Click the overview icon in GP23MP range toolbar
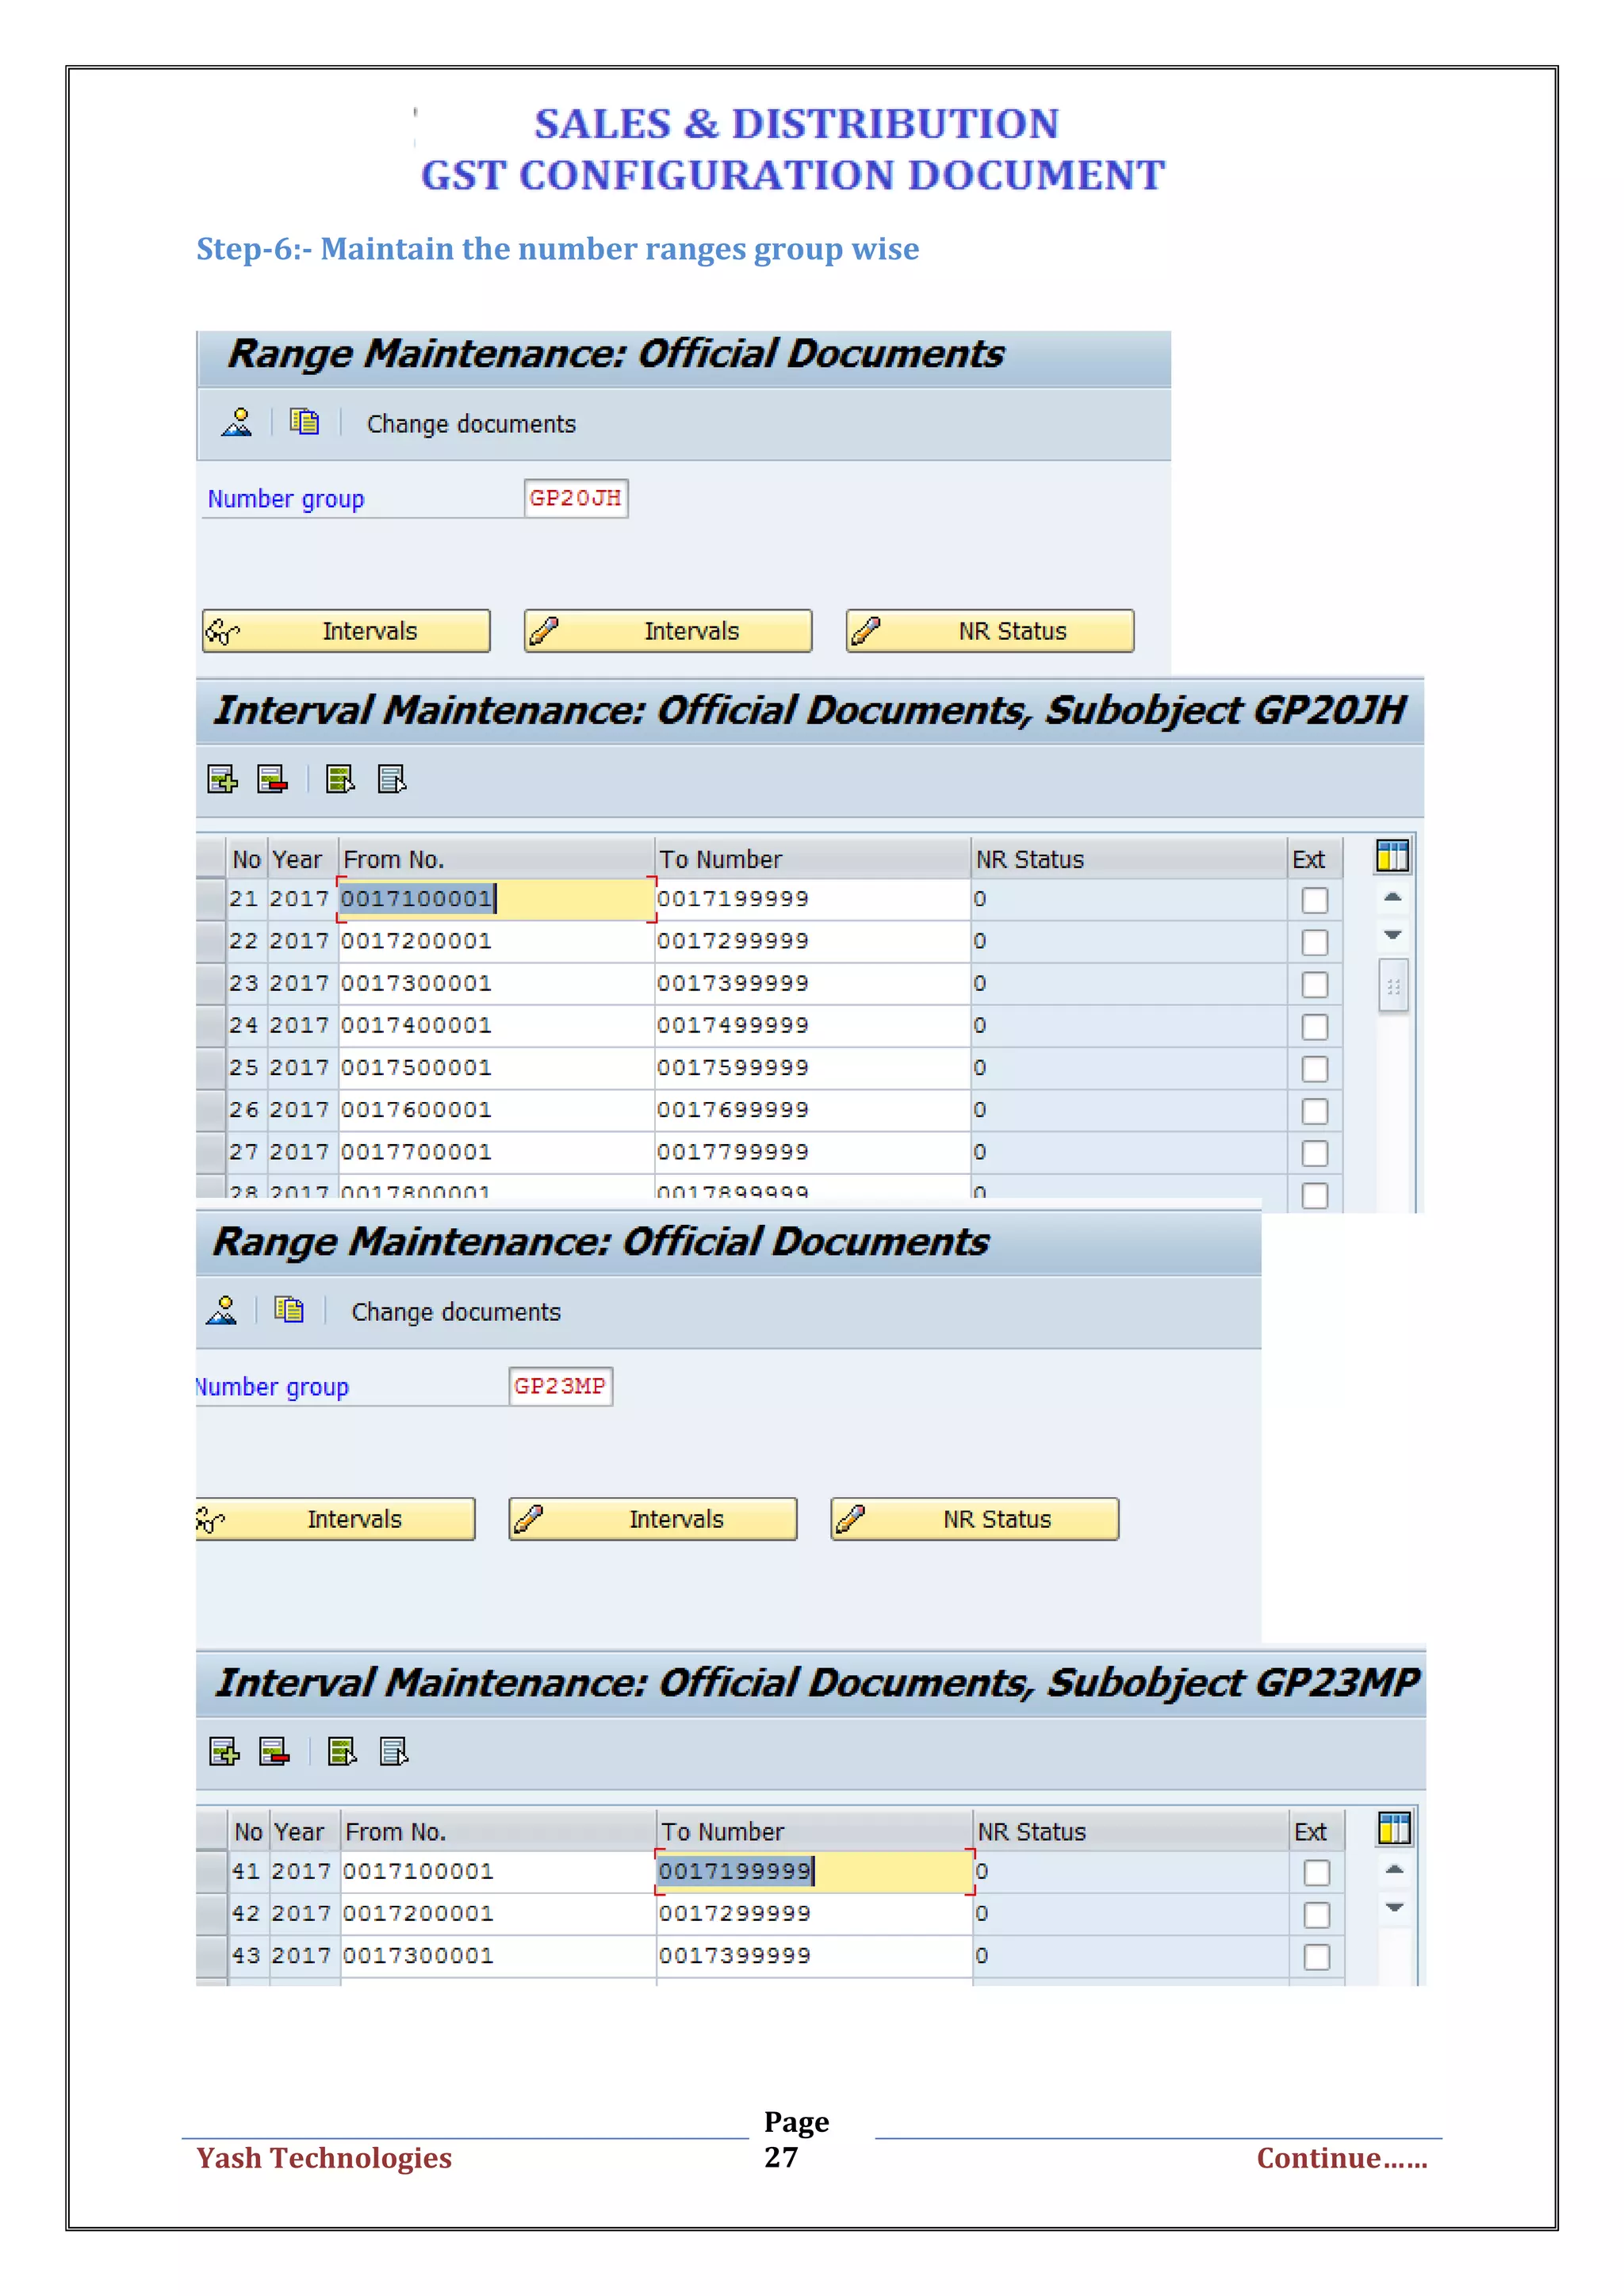This screenshot has height=2296, width=1624. (x=222, y=1310)
